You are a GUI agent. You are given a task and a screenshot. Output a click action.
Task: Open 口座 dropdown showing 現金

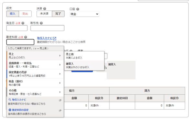[x=84, y=14]
